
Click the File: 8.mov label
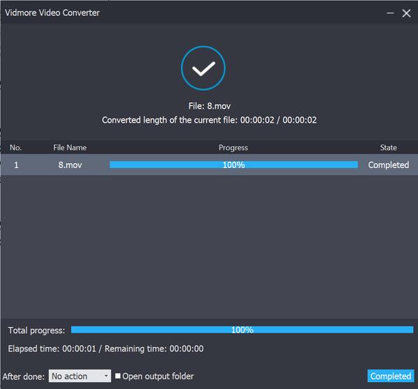coord(209,106)
